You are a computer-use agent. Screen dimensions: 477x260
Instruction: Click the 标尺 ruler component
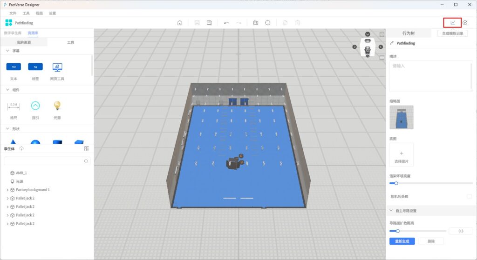click(14, 106)
